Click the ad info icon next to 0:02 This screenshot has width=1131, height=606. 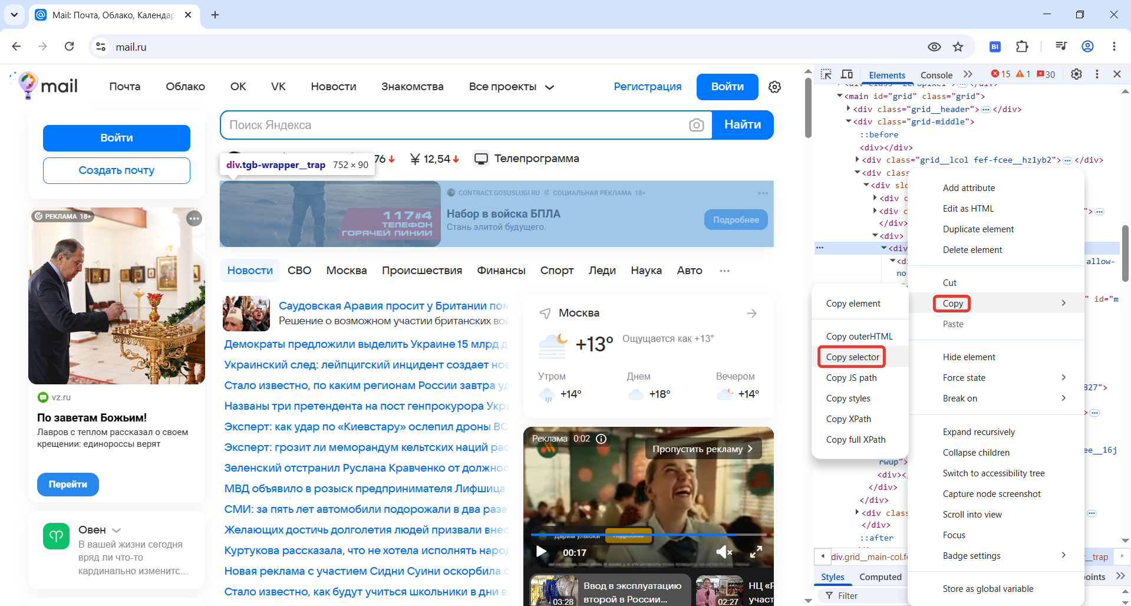tap(601, 439)
